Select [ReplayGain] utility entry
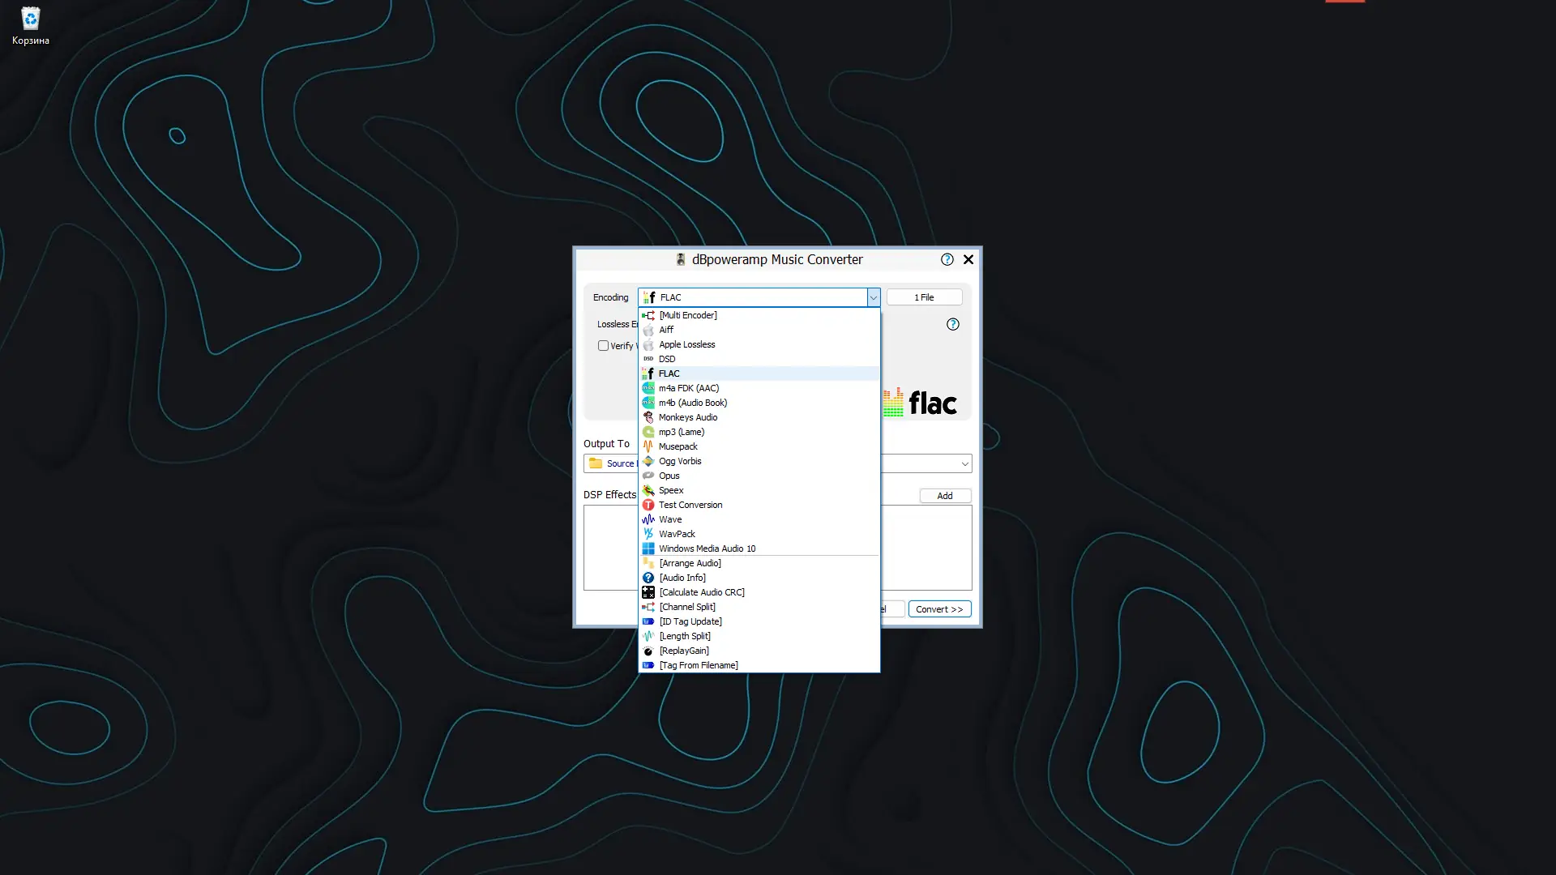 tap(684, 651)
